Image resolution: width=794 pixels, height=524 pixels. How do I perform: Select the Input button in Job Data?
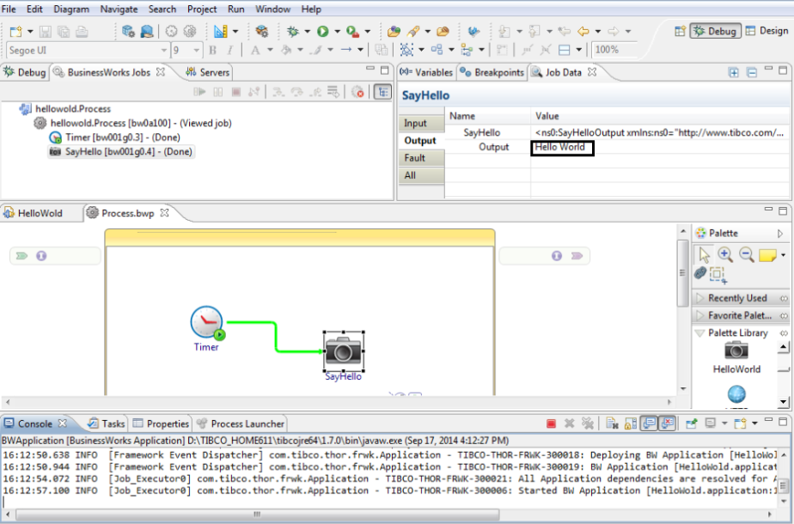416,124
